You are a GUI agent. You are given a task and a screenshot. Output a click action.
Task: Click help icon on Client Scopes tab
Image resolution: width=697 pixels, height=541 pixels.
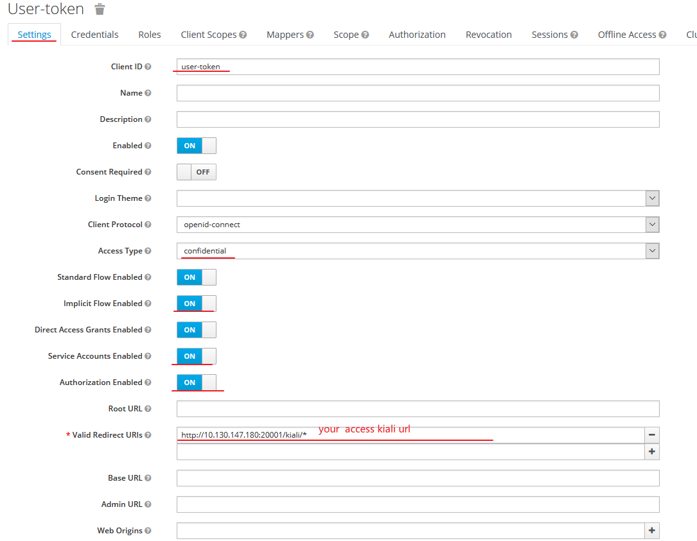243,35
